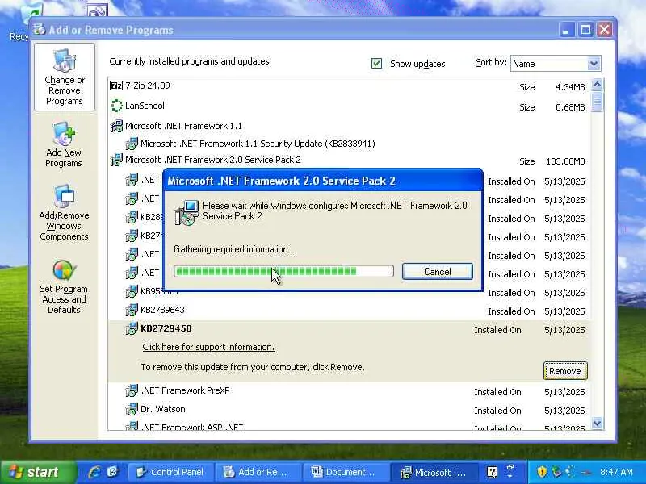The height and width of the screenshot is (484, 646).
Task: Click the system clock showing 8:47 AM
Action: pos(616,472)
